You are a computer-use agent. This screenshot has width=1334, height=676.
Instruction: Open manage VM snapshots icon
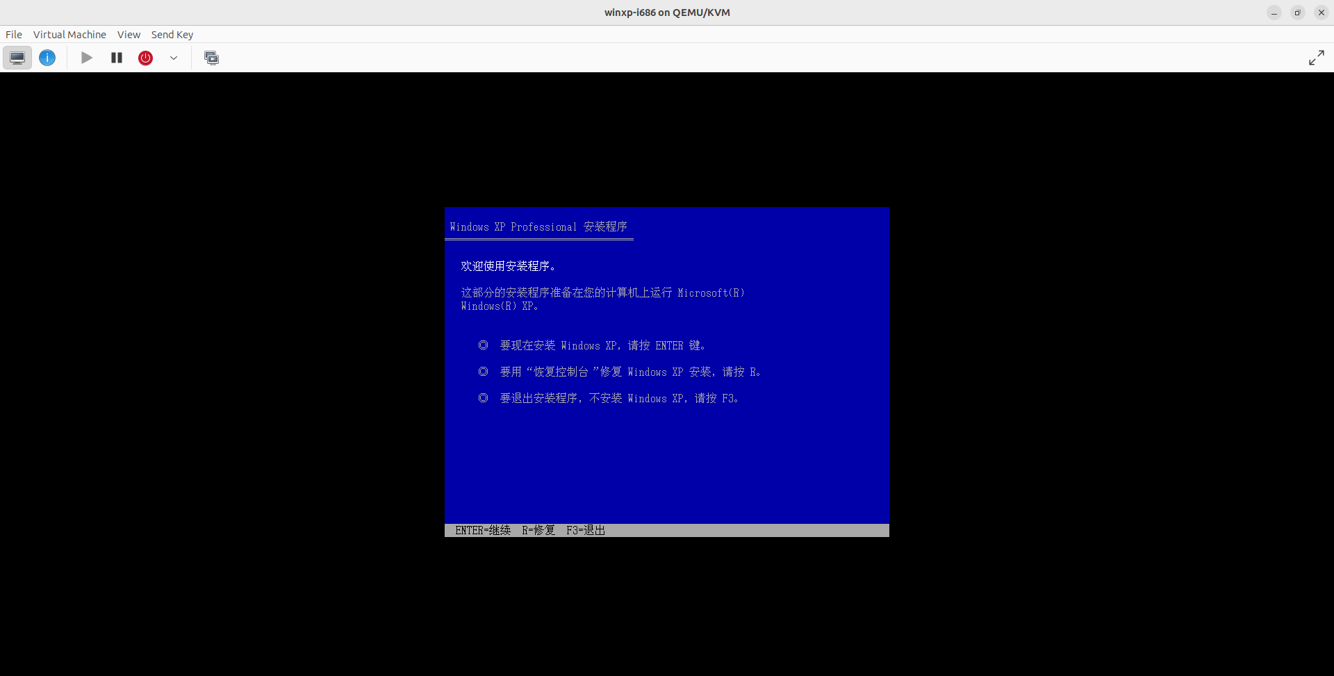211,58
